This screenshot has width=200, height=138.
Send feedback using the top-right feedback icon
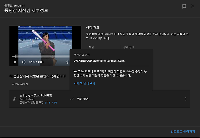tap(184, 6)
